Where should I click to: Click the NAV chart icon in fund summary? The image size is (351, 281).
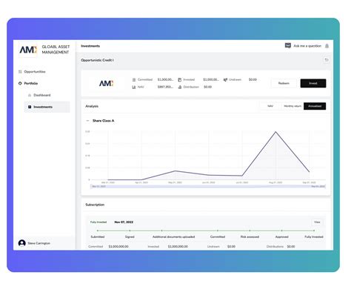(x=134, y=87)
